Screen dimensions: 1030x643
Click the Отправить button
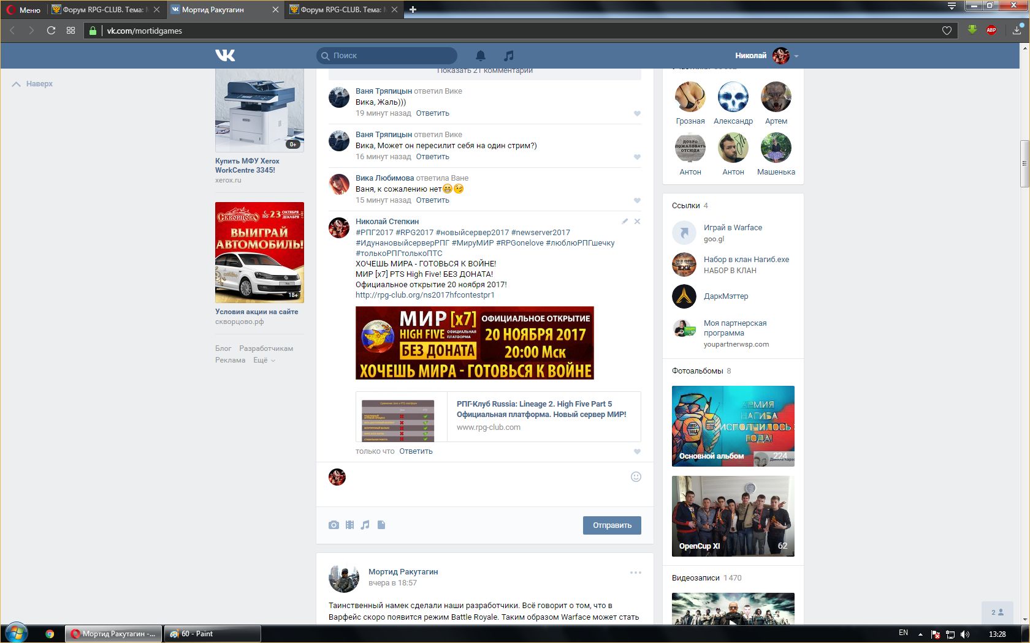[612, 525]
